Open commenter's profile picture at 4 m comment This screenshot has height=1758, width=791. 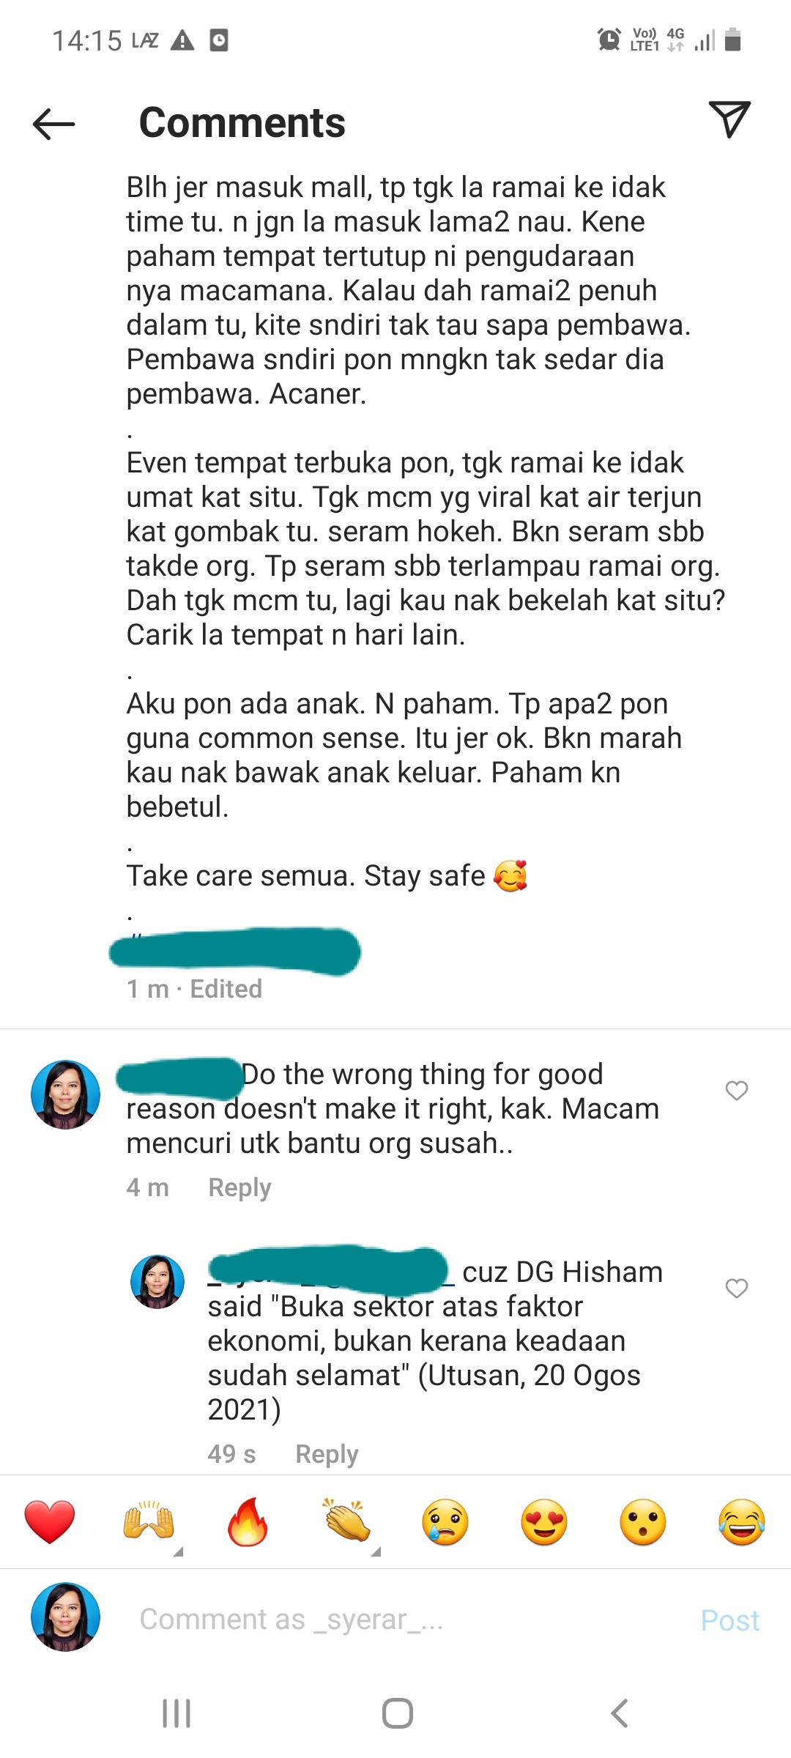coord(65,1094)
